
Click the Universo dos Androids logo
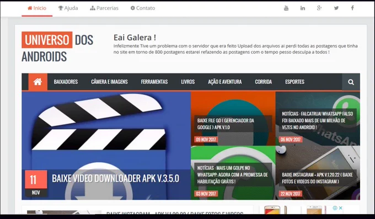pos(57,47)
